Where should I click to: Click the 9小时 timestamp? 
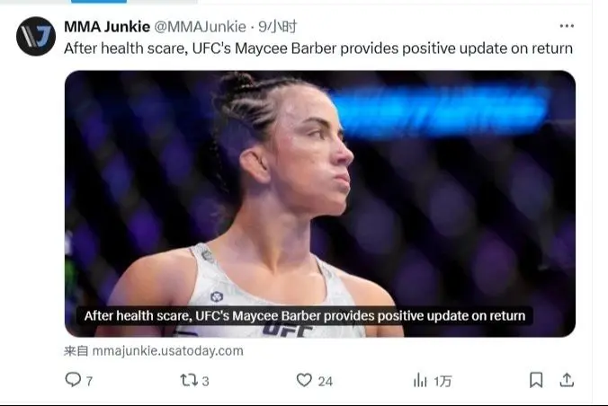[x=278, y=27]
